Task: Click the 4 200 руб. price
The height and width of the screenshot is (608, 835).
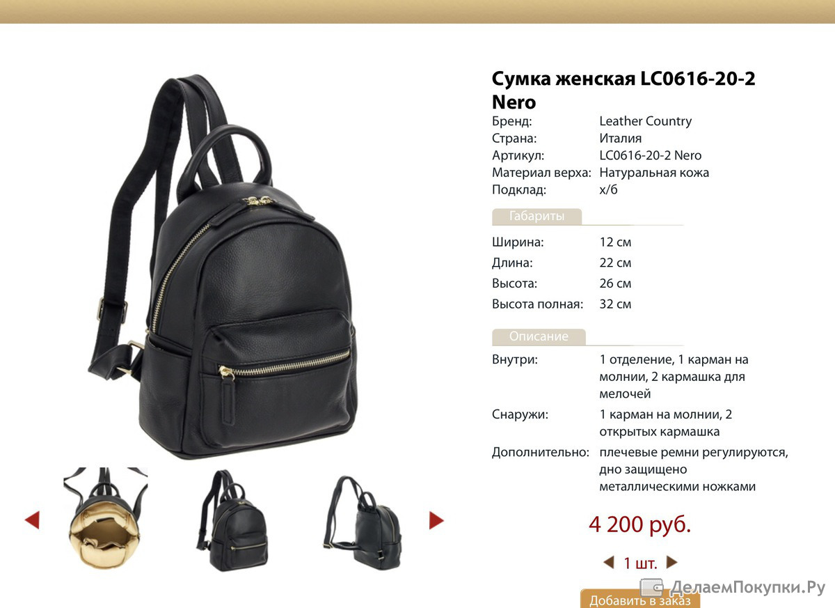Action: tap(640, 524)
